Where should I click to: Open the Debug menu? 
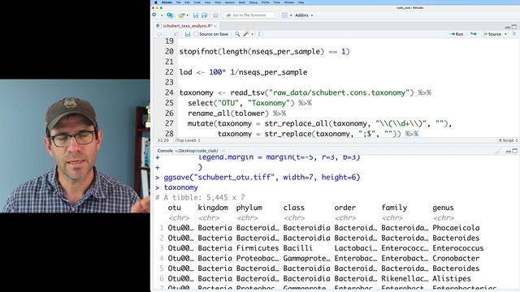[253, 2]
